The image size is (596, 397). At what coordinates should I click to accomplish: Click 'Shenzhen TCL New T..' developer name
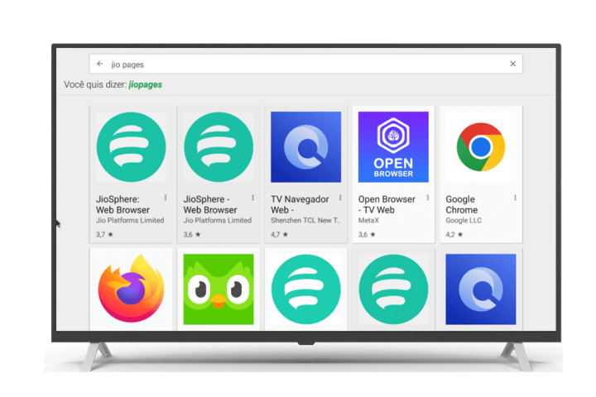[305, 220]
